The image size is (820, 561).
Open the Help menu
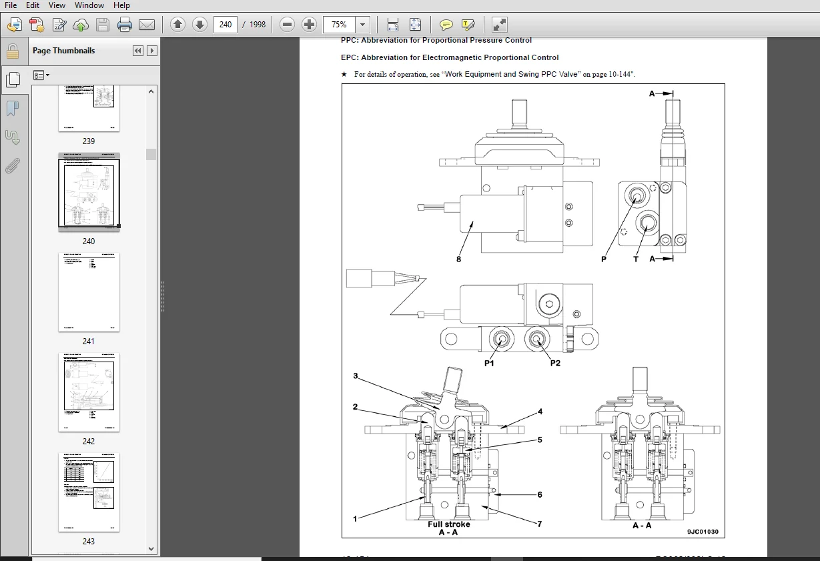pyautogui.click(x=121, y=5)
